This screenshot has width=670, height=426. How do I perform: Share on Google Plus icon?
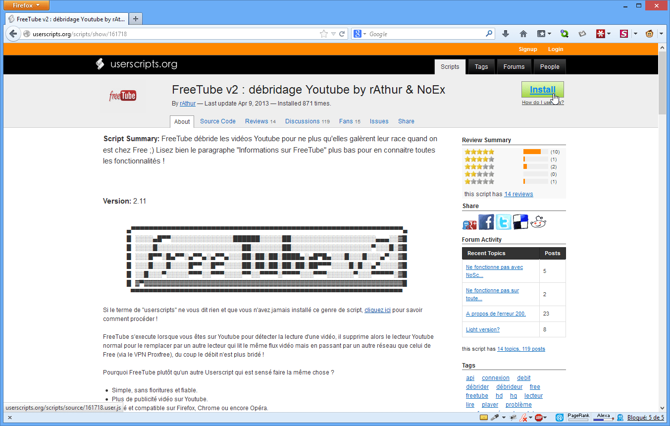[469, 224]
